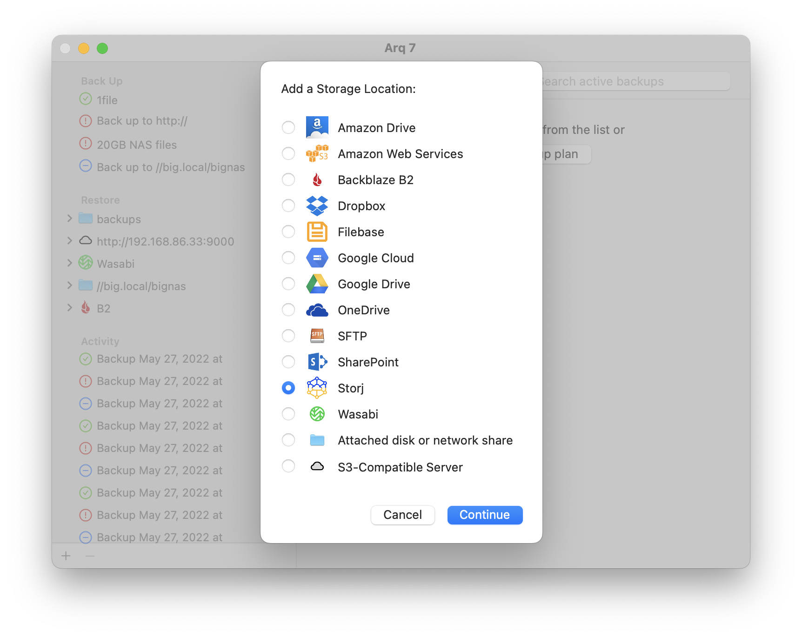
Task: Click the Dropbox logo icon
Action: coord(317,206)
